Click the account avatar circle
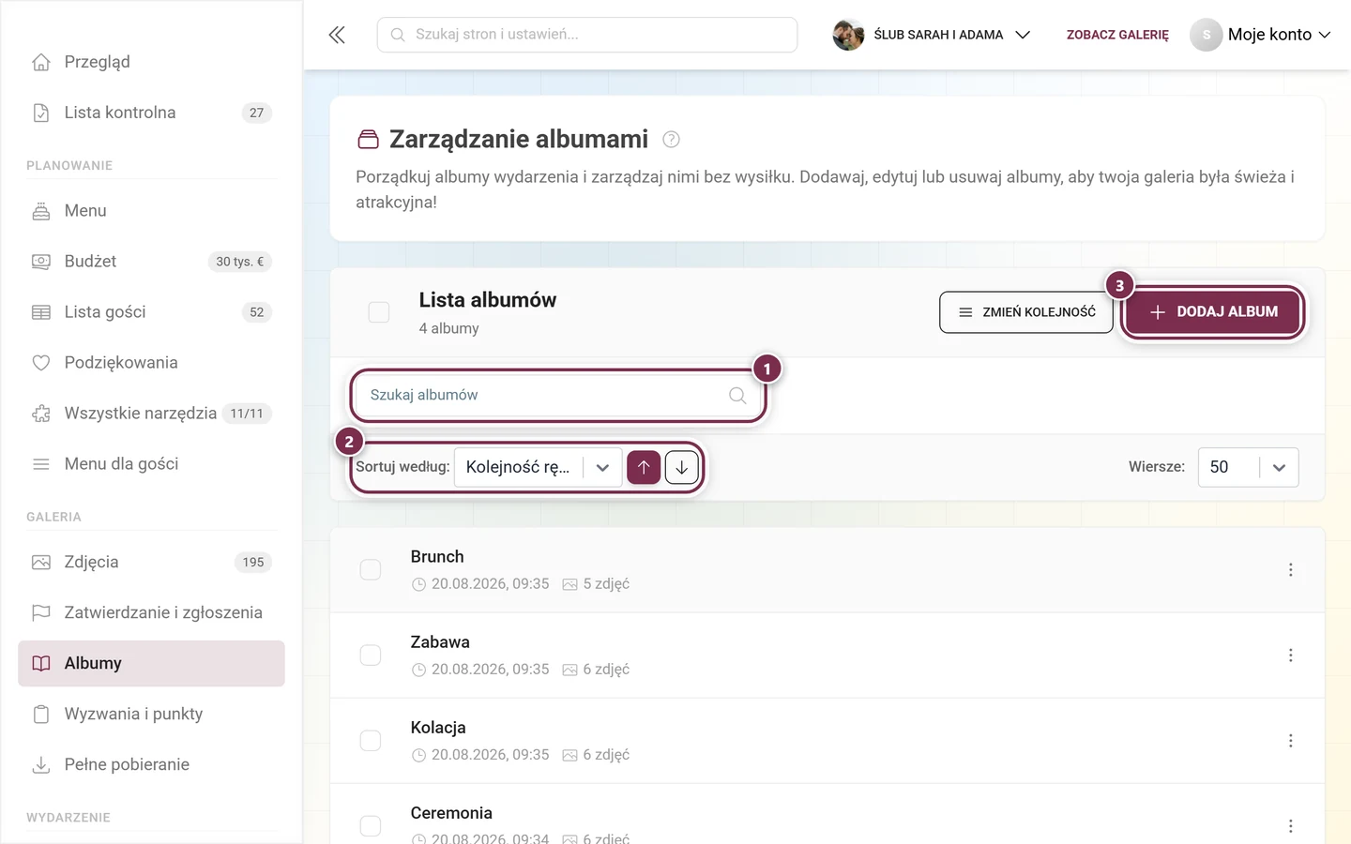 click(1207, 35)
